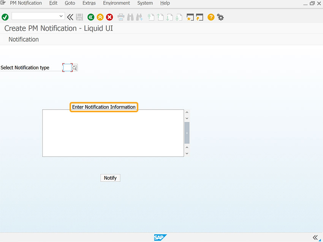The width and height of the screenshot is (323, 242).
Task: Minimize the SAP window
Action: pos(306,4)
